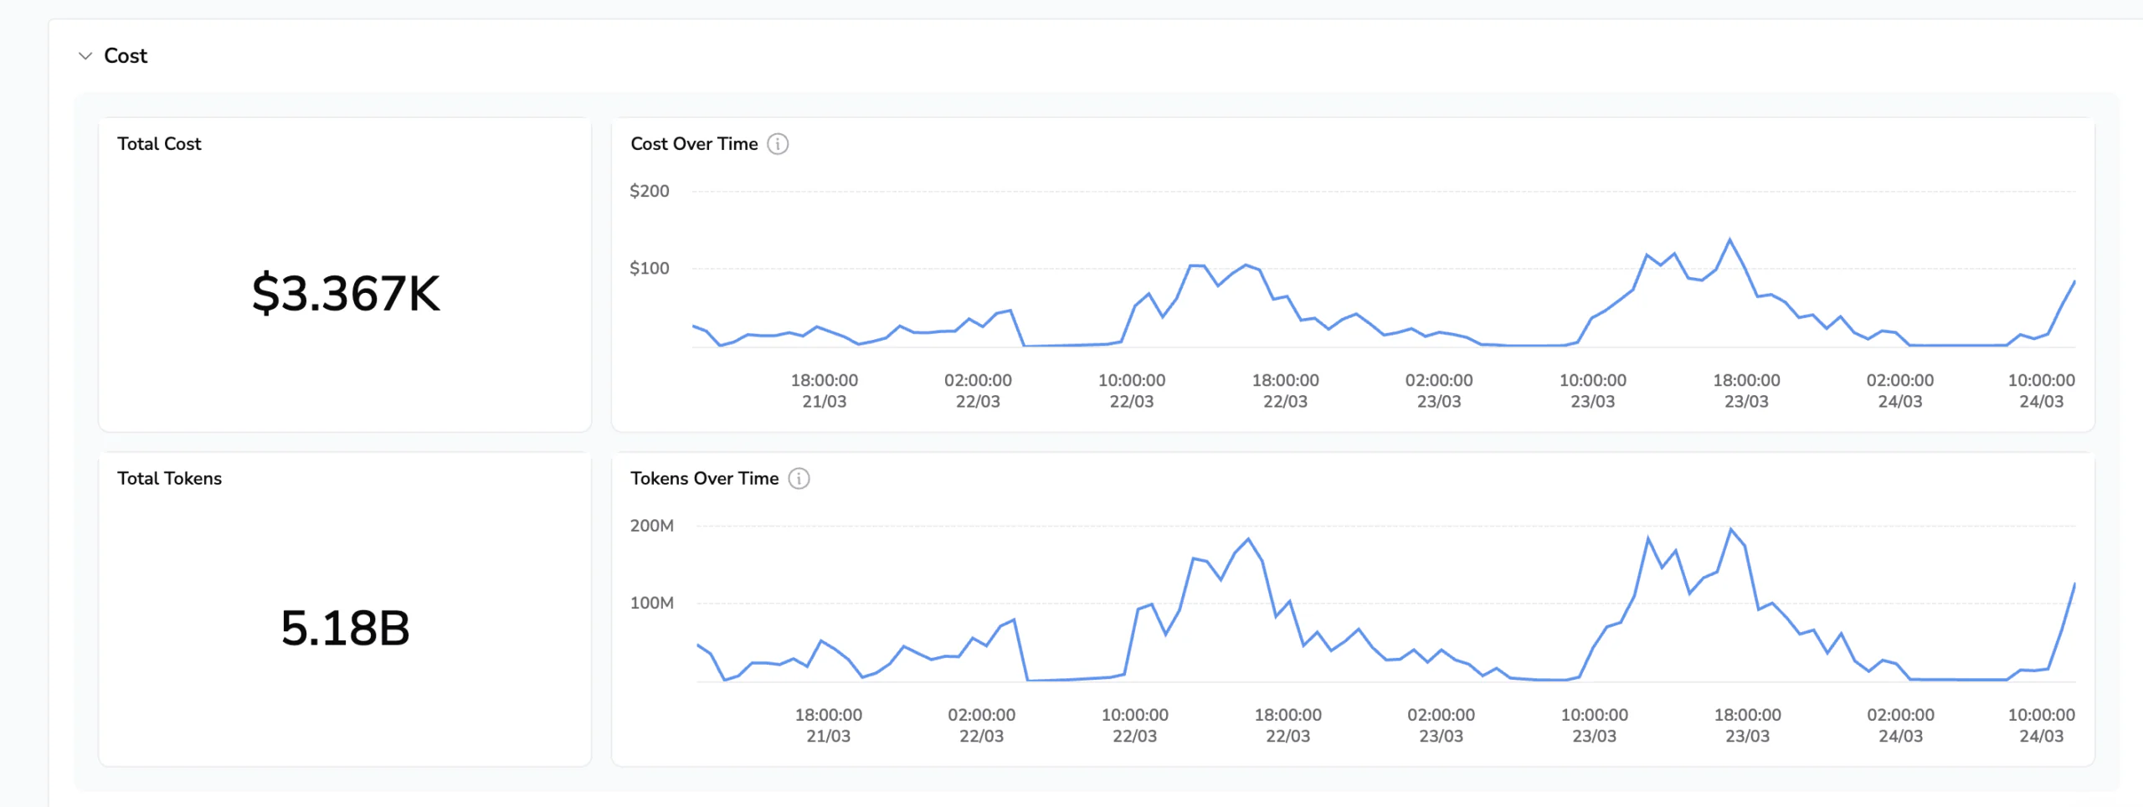Click the 200M label on the tokens axis
Image resolution: width=2143 pixels, height=807 pixels.
point(651,526)
